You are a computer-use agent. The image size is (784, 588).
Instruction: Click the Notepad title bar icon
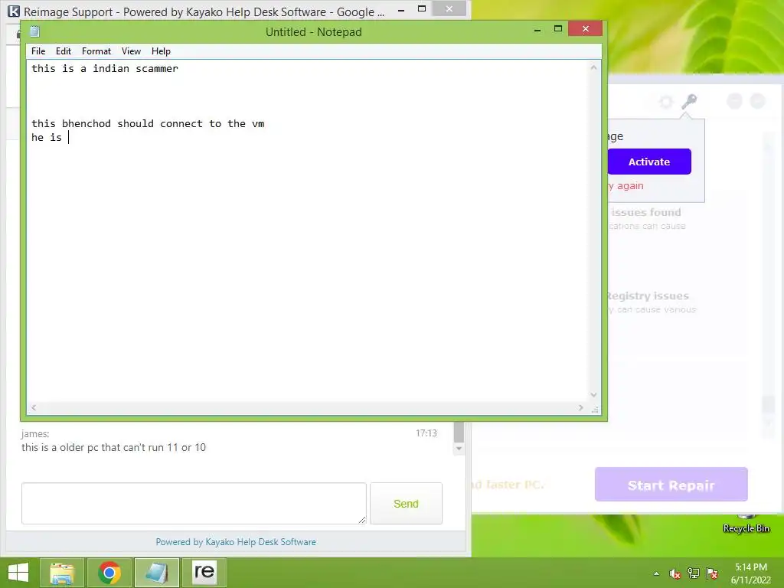(x=34, y=32)
